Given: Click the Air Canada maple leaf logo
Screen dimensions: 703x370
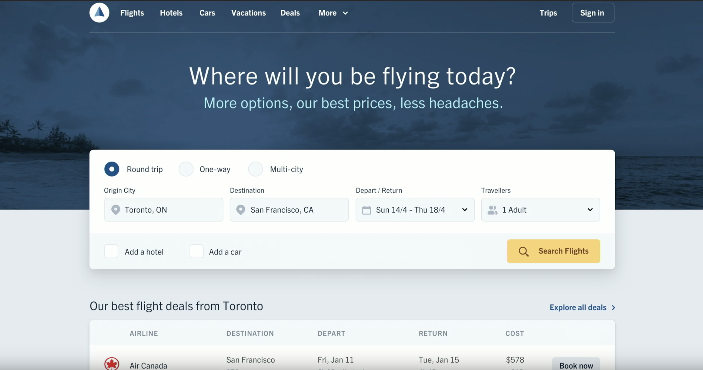Looking at the screenshot, I should (112, 364).
